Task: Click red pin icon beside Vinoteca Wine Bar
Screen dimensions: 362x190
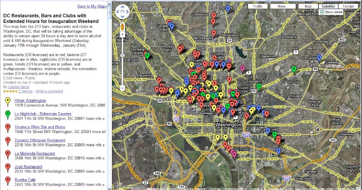Action: pos(8,128)
